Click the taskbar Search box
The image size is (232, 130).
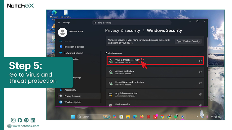tap(94, 117)
